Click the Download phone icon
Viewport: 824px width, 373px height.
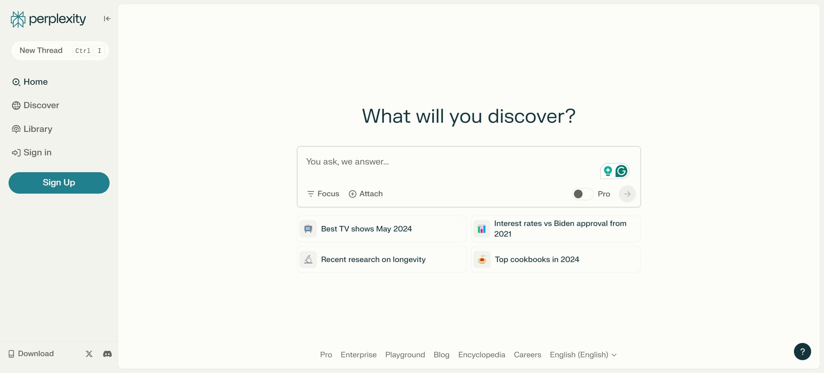[x=11, y=354]
